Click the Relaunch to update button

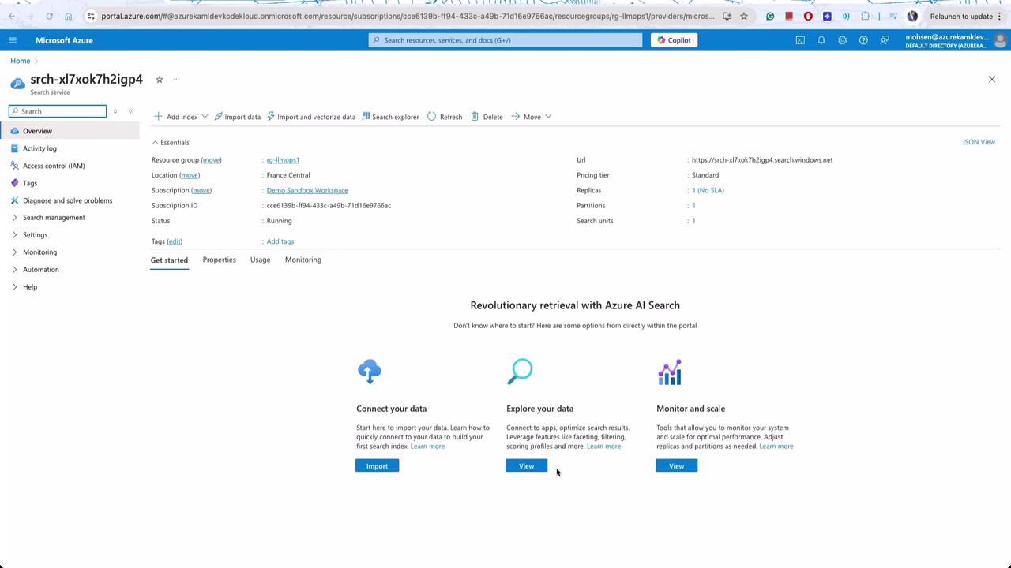pos(961,16)
